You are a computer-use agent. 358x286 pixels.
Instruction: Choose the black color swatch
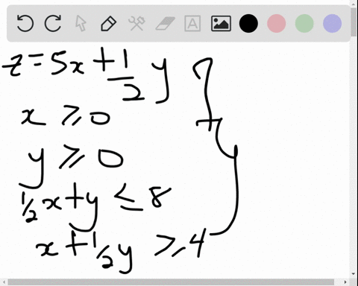(x=248, y=23)
